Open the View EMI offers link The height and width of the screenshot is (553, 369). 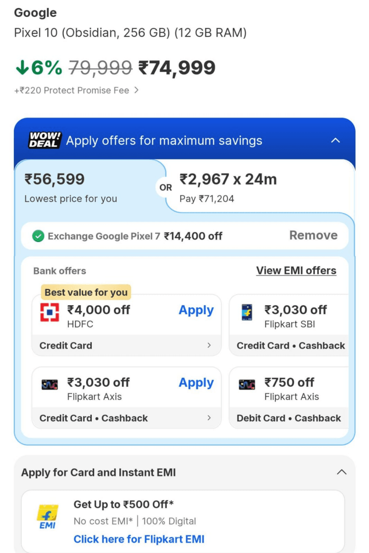(x=296, y=271)
